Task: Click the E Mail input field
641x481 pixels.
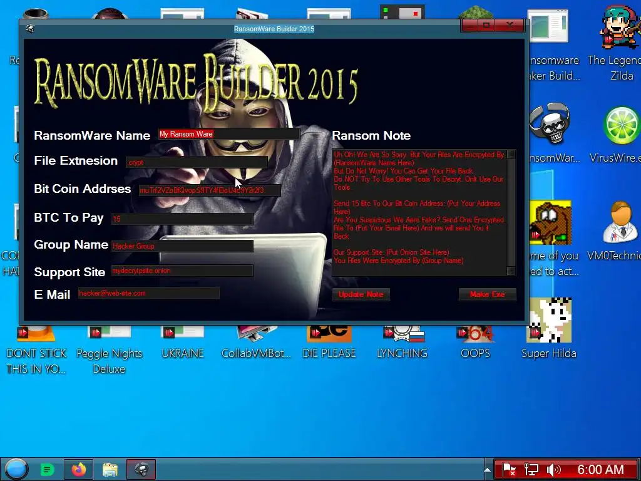Action: 148,293
